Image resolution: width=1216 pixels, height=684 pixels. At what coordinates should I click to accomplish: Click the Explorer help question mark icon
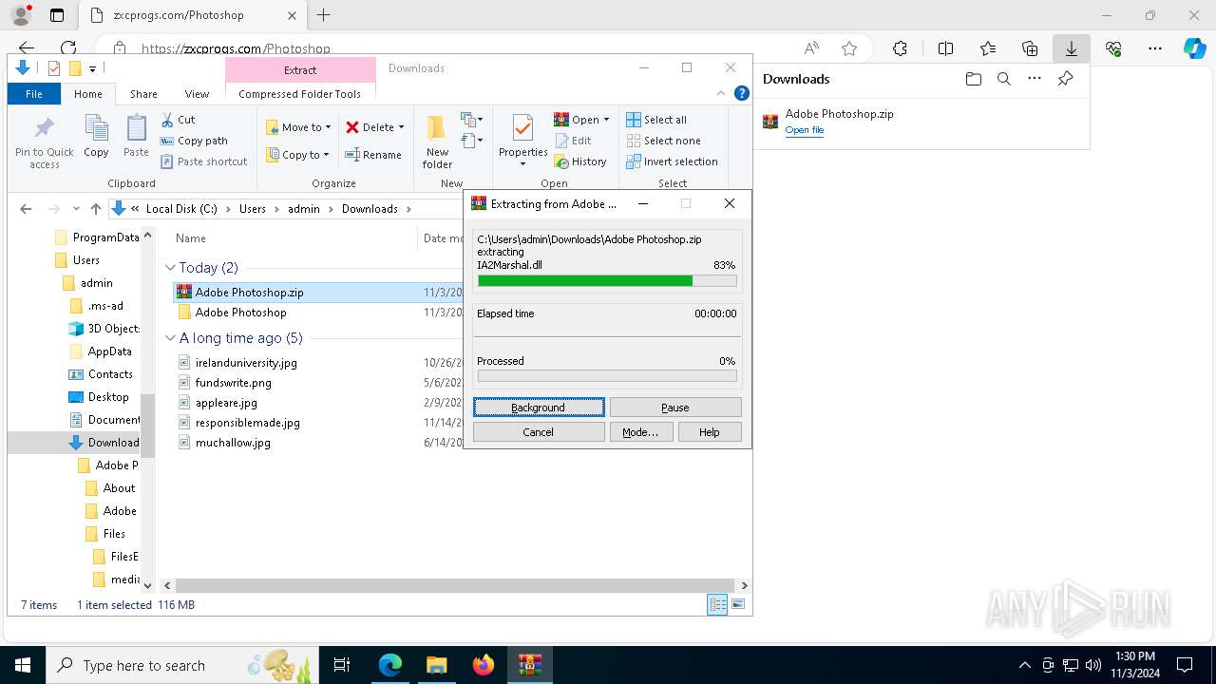click(x=742, y=93)
